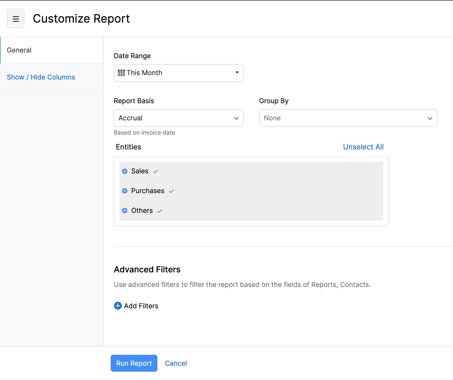
Task: Open the Date Range dropdown arrow
Action: point(237,73)
